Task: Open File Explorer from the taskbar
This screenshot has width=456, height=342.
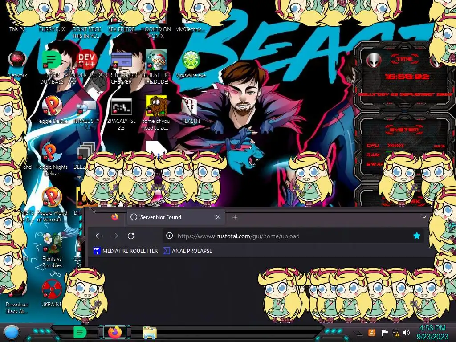Action: 150,333
